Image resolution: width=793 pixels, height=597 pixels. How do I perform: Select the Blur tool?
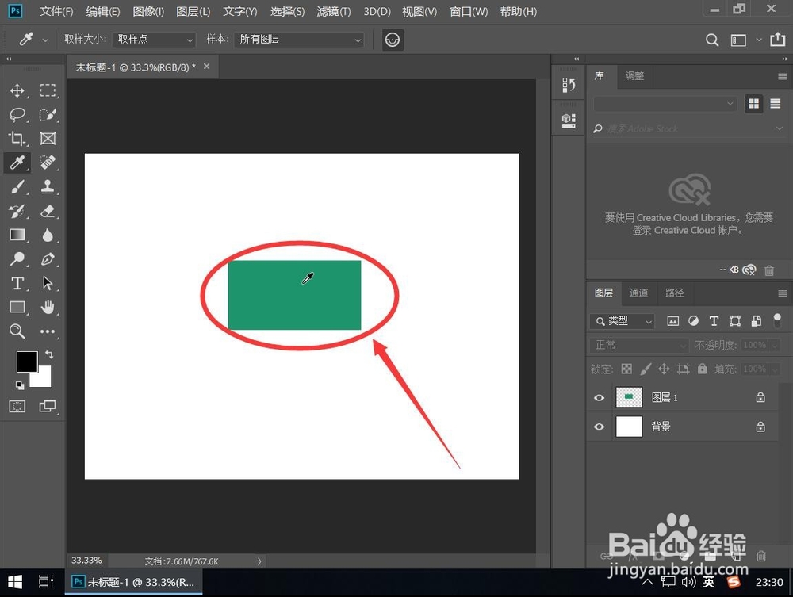pyautogui.click(x=48, y=235)
